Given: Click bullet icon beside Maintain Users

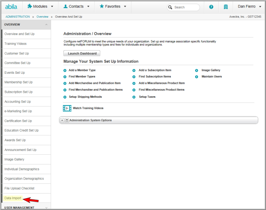Looking at the screenshot, I should coord(196,77).
